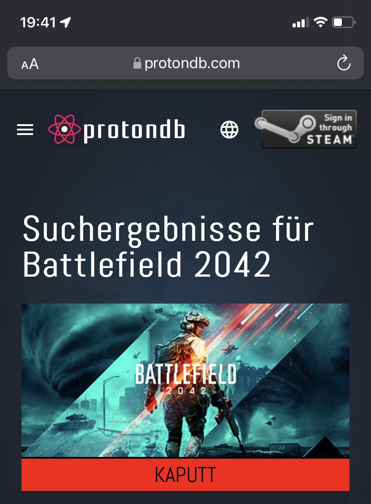Click the Steam logo on the sign-in badge
The width and height of the screenshot is (371, 504).
[286, 130]
